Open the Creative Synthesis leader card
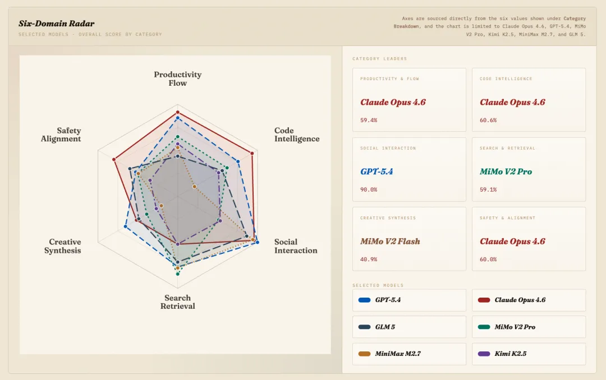The height and width of the screenshot is (380, 606). 409,239
